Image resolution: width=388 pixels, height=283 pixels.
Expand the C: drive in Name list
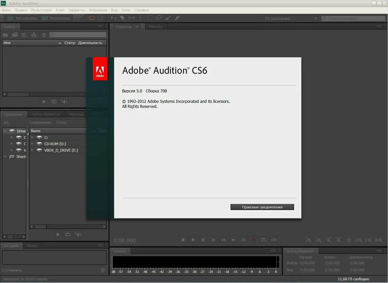[x=32, y=137]
